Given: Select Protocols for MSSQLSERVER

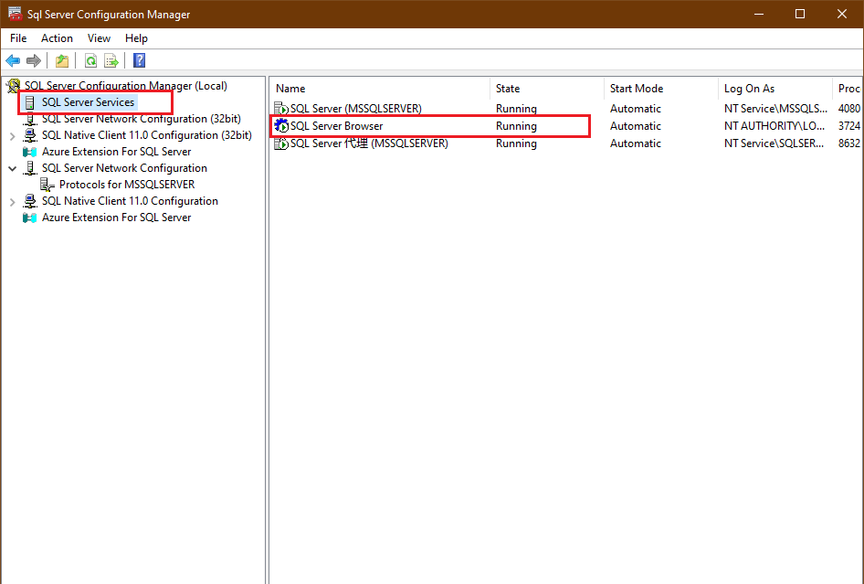Looking at the screenshot, I should (127, 185).
